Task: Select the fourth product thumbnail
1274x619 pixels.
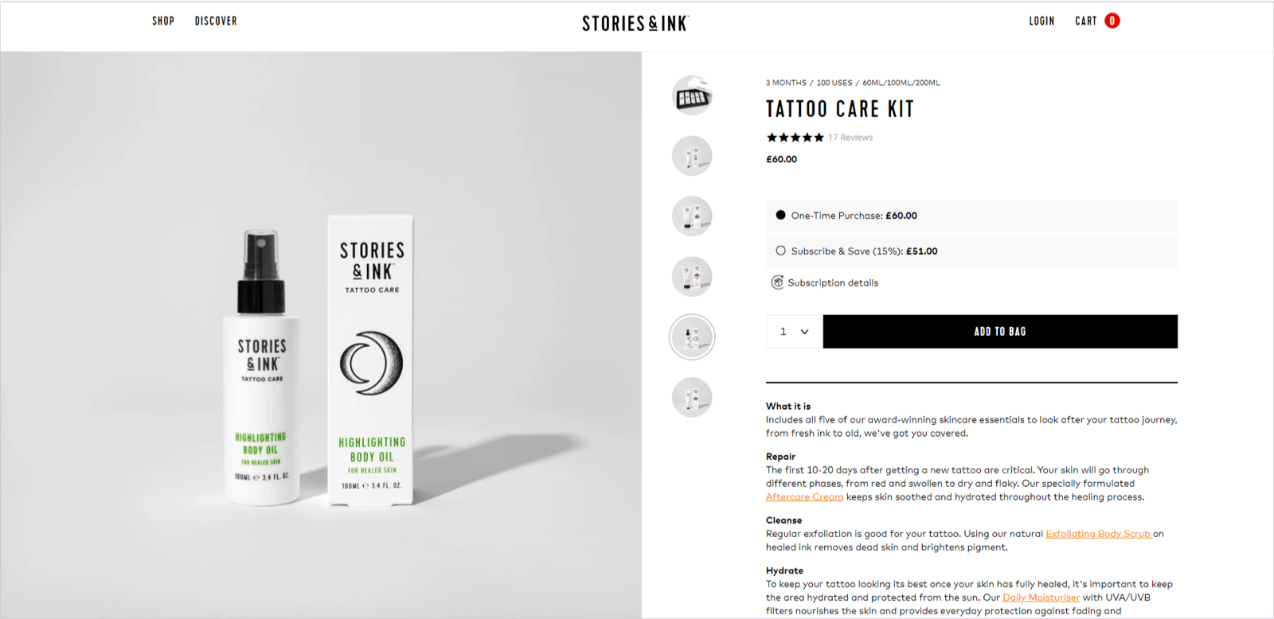Action: tap(692, 277)
